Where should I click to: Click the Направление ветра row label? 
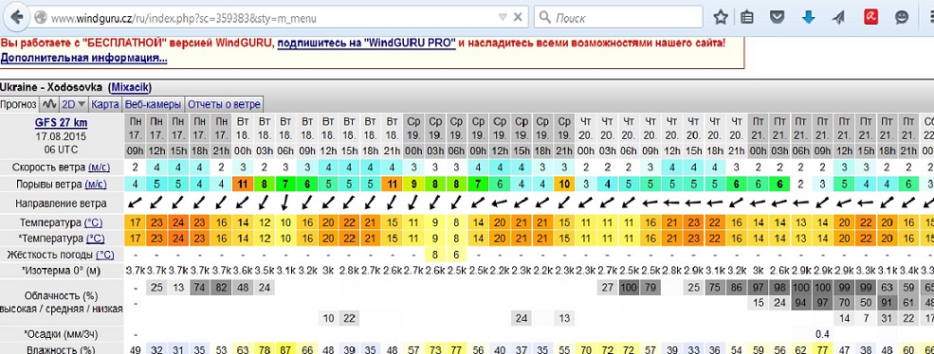click(62, 204)
